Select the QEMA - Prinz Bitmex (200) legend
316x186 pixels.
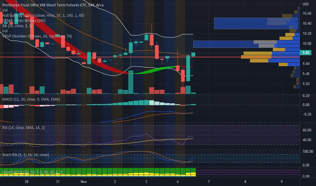tap(24, 21)
